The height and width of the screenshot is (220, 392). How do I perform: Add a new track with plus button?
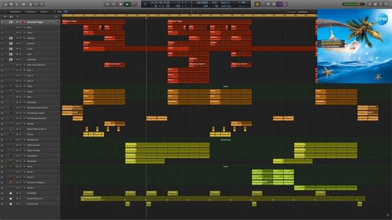(5, 16)
